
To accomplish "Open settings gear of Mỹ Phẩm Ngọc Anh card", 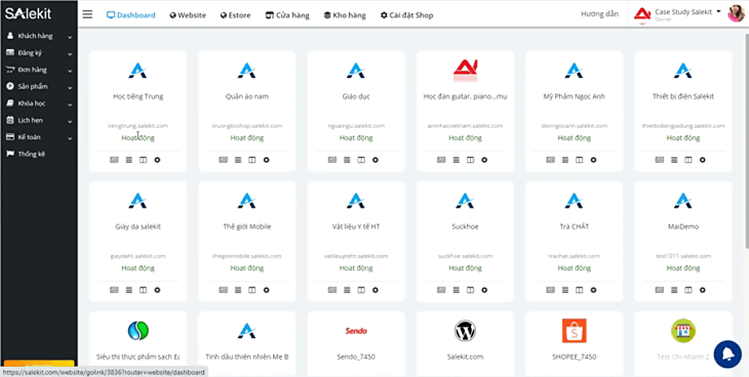I will coord(593,159).
